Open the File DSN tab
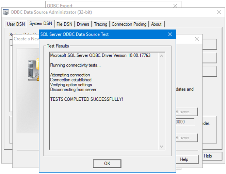 64,24
